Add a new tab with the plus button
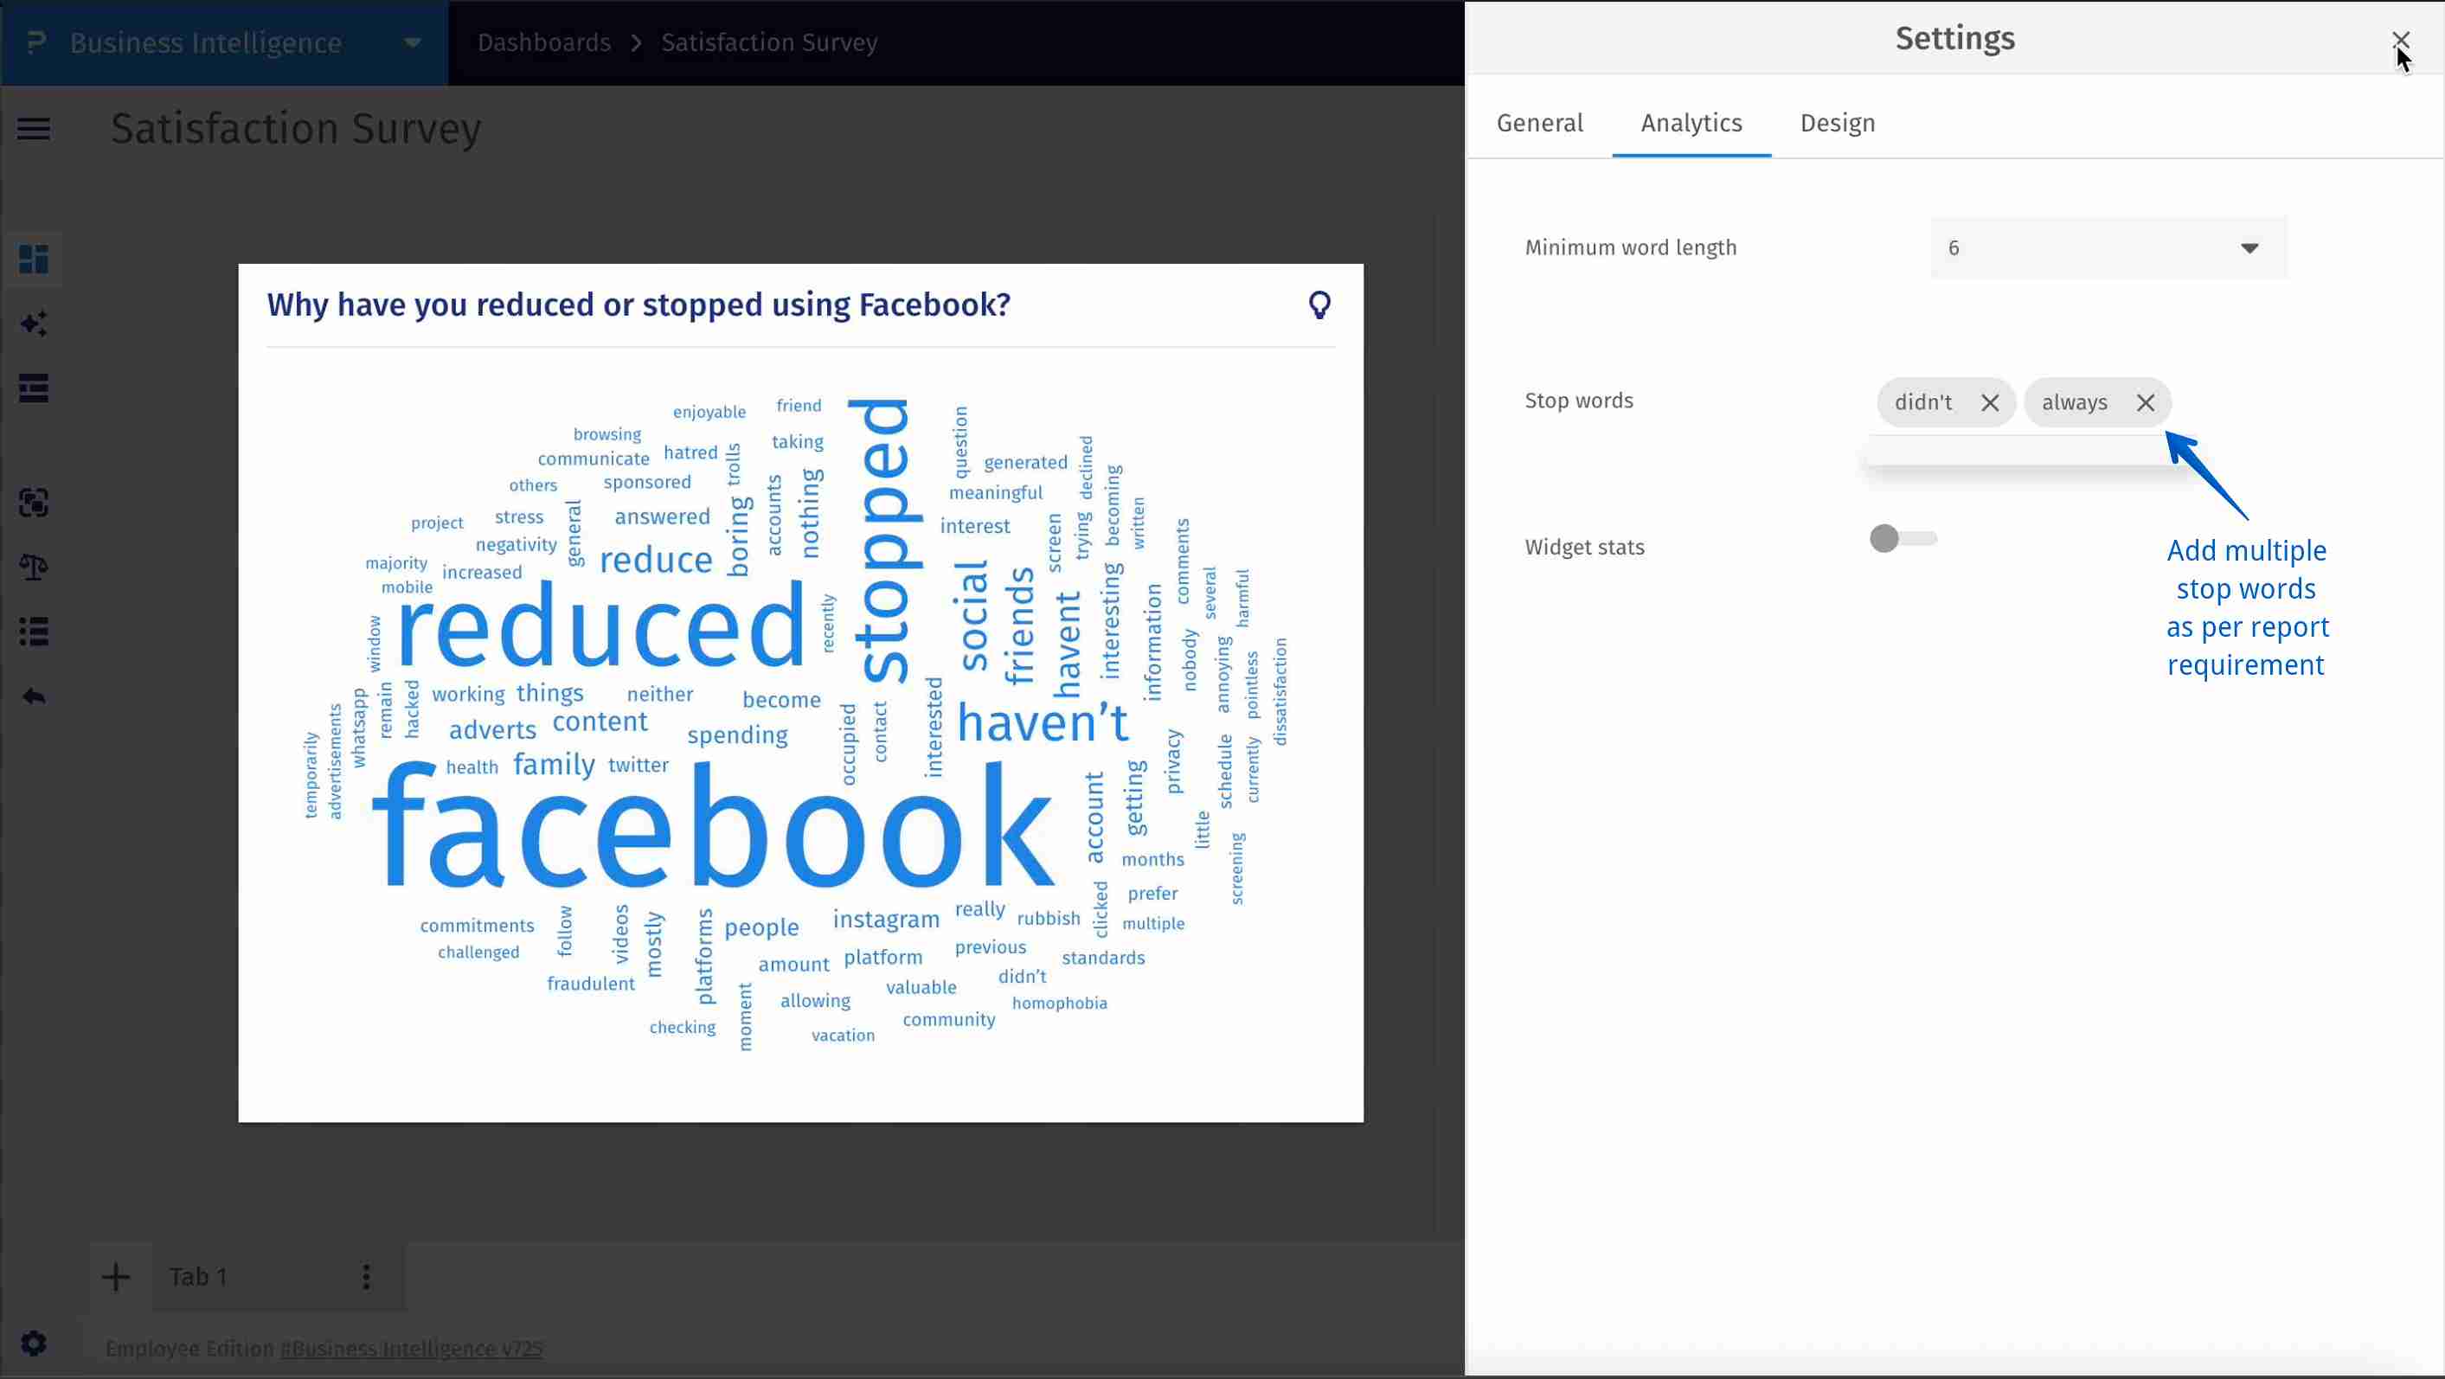The width and height of the screenshot is (2445, 1379). pyautogui.click(x=117, y=1277)
